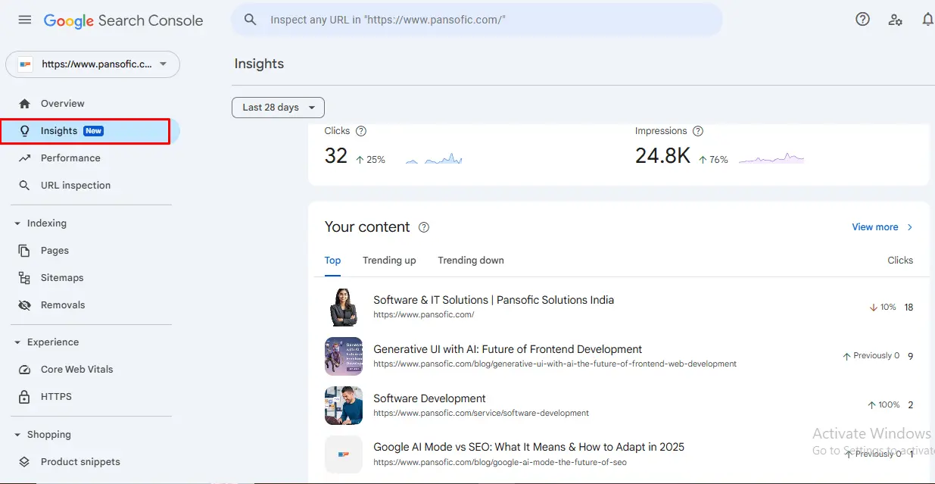
Task: Click the Sitemaps icon
Action: pos(25,278)
